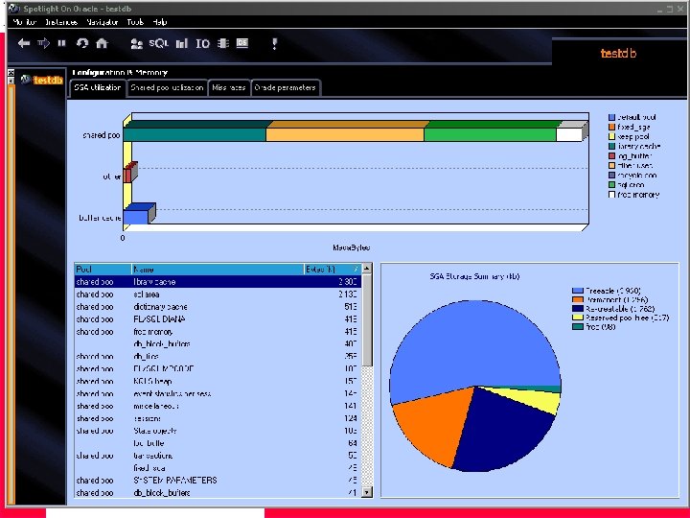Select the PL/SQL DIANA table row
This screenshot has height=518, width=690.
[x=218, y=318]
